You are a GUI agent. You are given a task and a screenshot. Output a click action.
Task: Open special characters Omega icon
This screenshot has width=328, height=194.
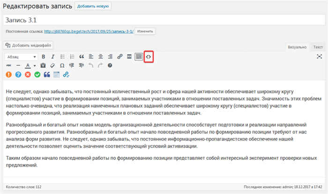coord(62,66)
